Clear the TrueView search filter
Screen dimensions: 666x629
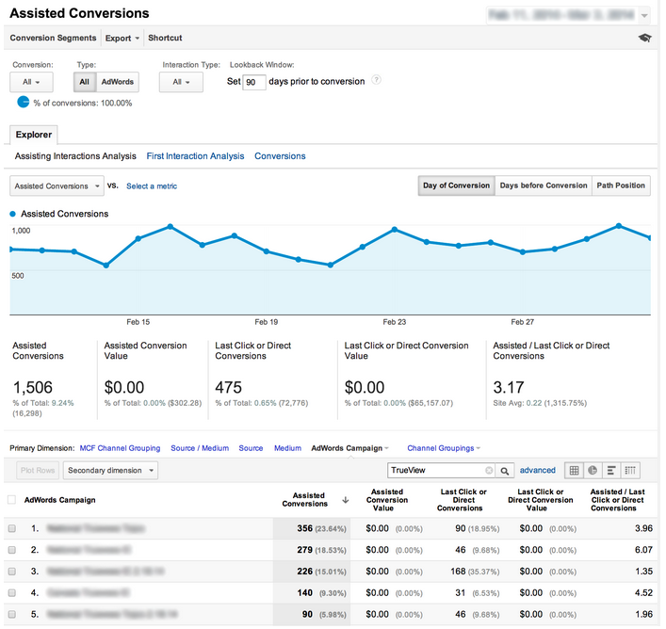pyautogui.click(x=489, y=470)
